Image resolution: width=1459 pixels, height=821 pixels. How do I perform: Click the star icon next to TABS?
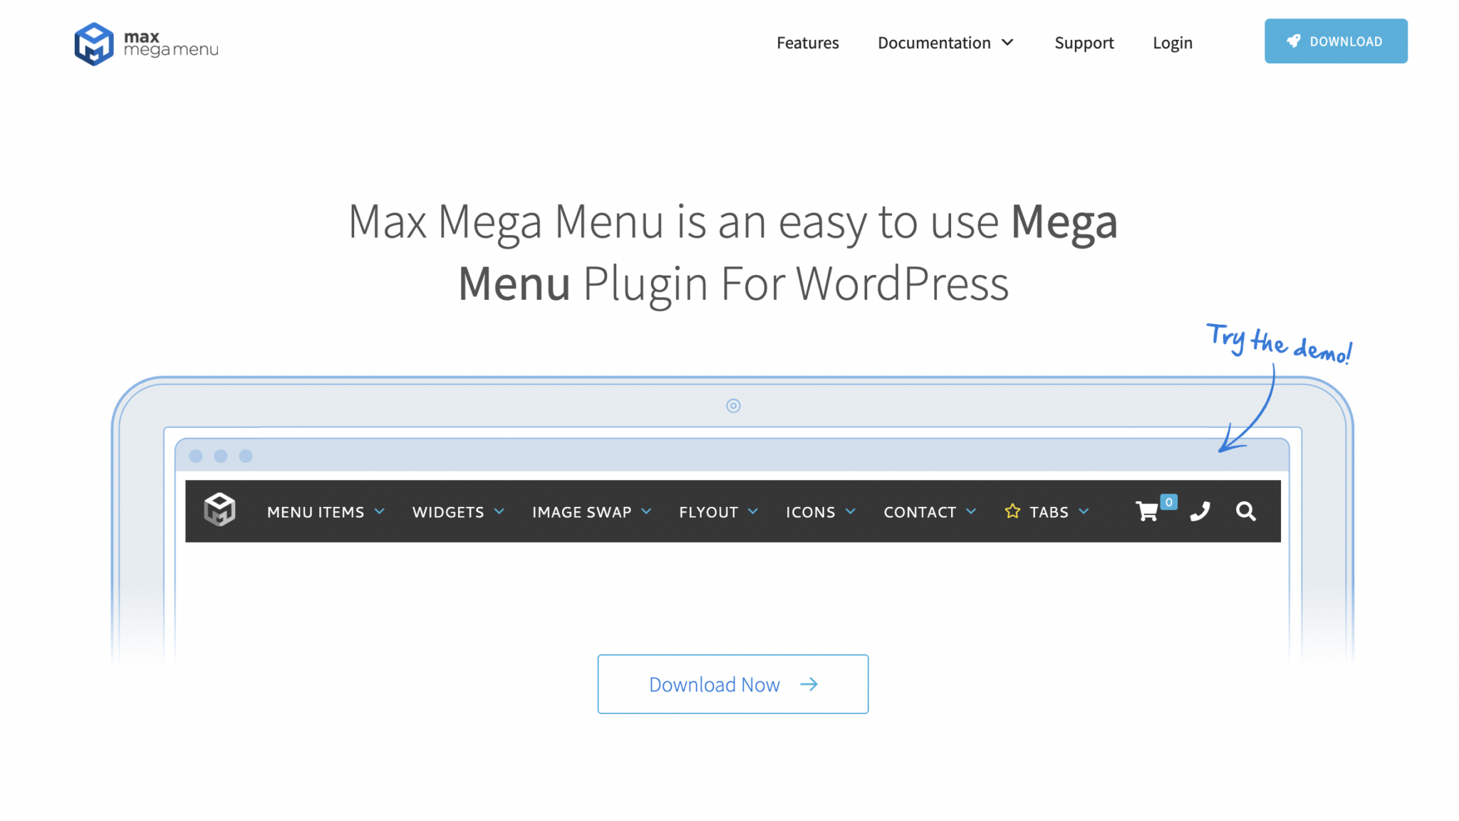[1014, 511]
